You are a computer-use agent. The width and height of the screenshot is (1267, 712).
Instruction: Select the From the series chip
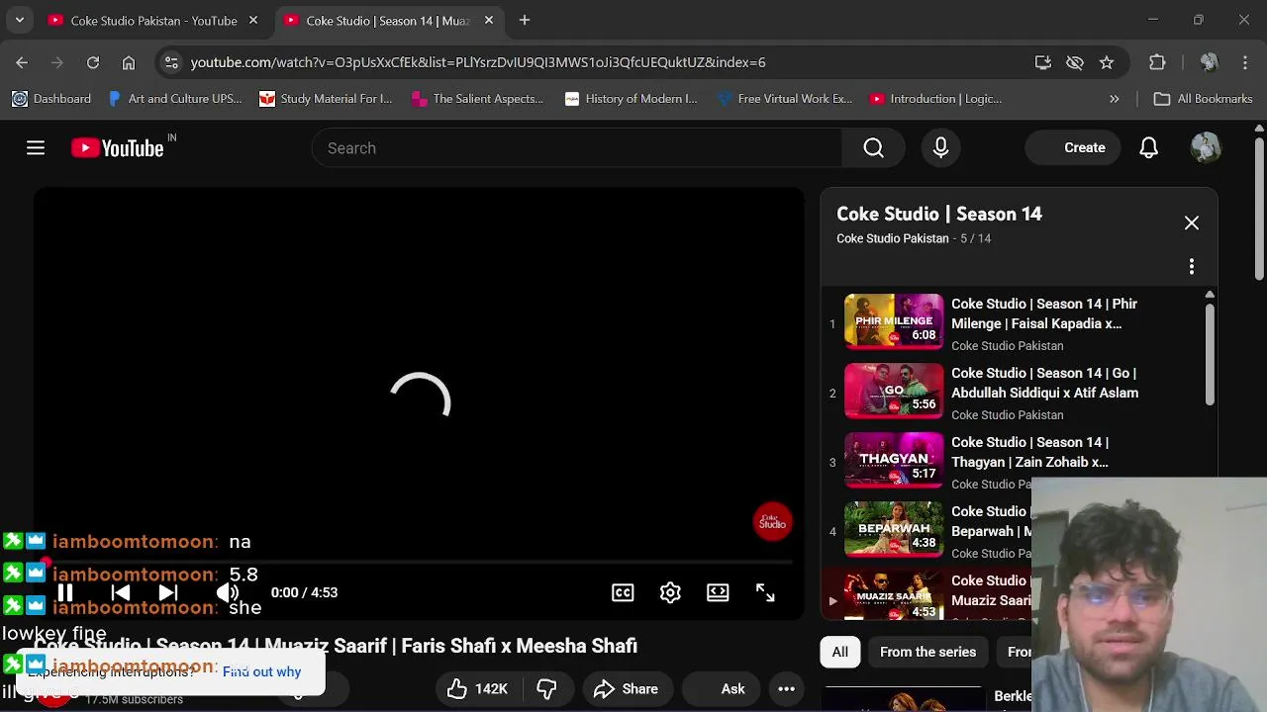[x=927, y=652]
